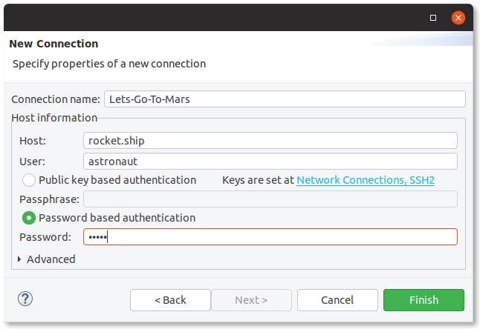Go back with the < Back button
480x329 pixels.
coord(170,300)
